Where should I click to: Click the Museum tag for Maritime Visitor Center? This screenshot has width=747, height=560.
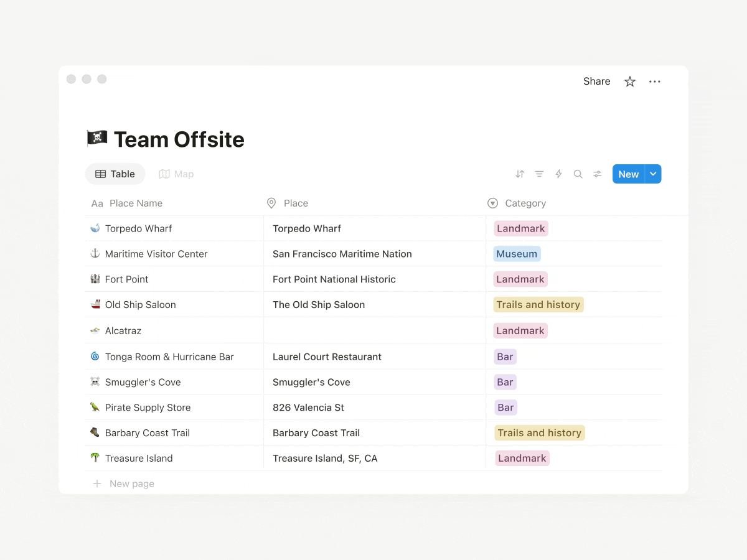[x=517, y=254]
